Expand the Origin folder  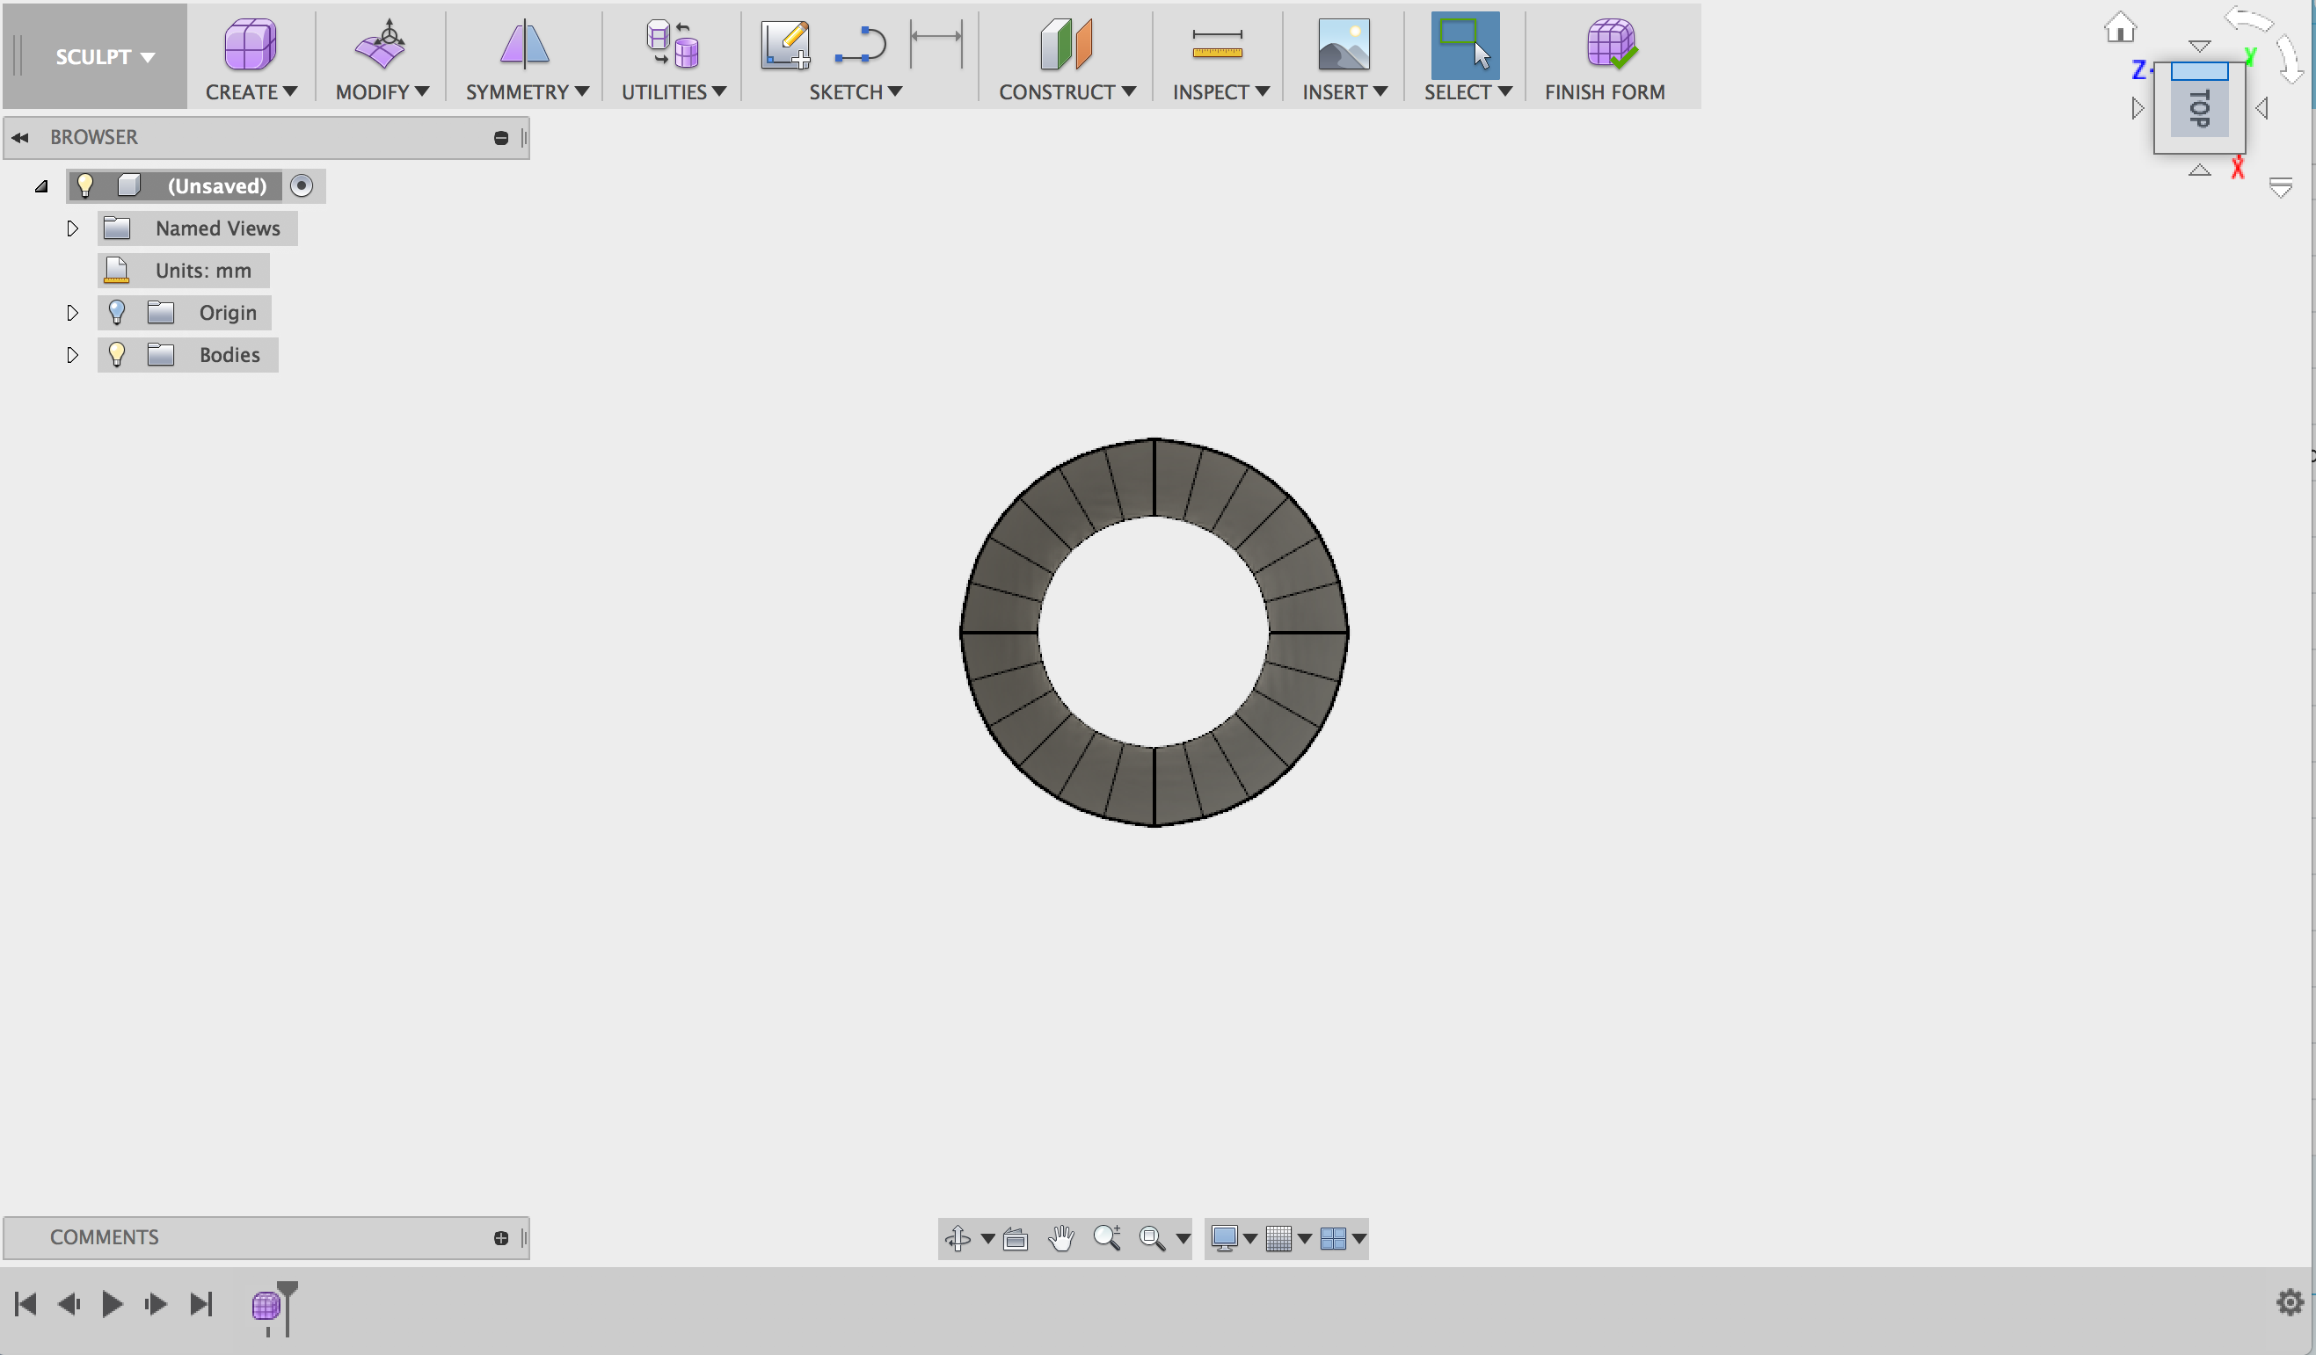tap(72, 312)
